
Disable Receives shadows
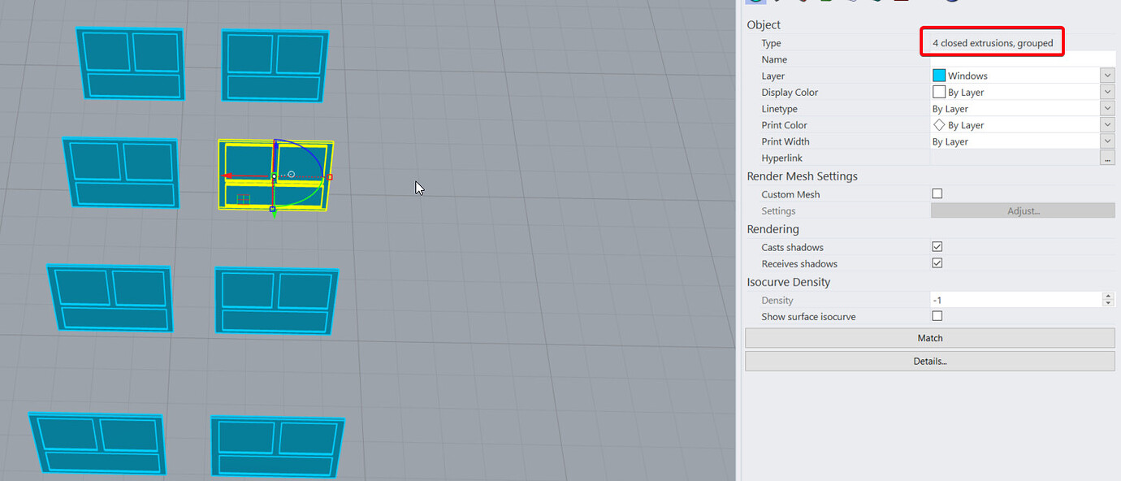coord(937,262)
